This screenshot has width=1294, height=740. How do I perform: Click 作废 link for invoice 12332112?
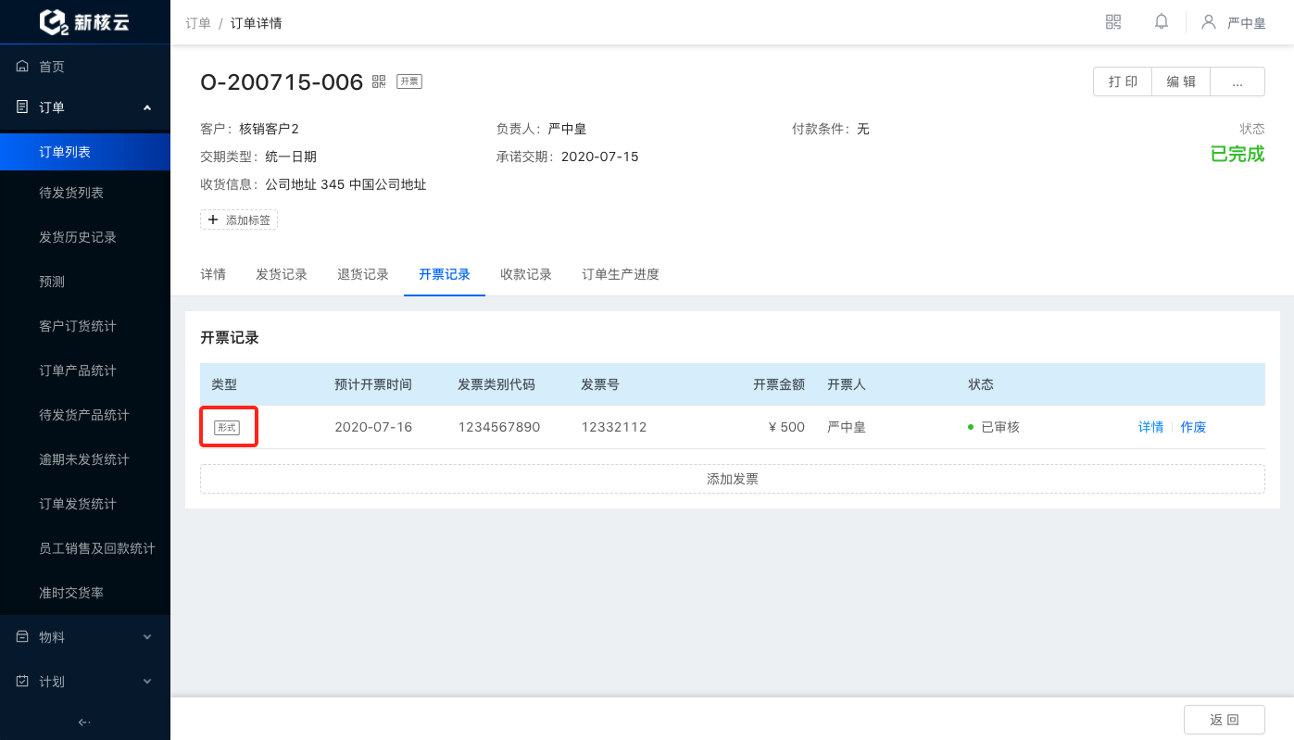1193,427
